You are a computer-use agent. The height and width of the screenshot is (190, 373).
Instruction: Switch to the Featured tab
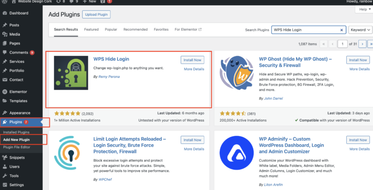point(91,30)
